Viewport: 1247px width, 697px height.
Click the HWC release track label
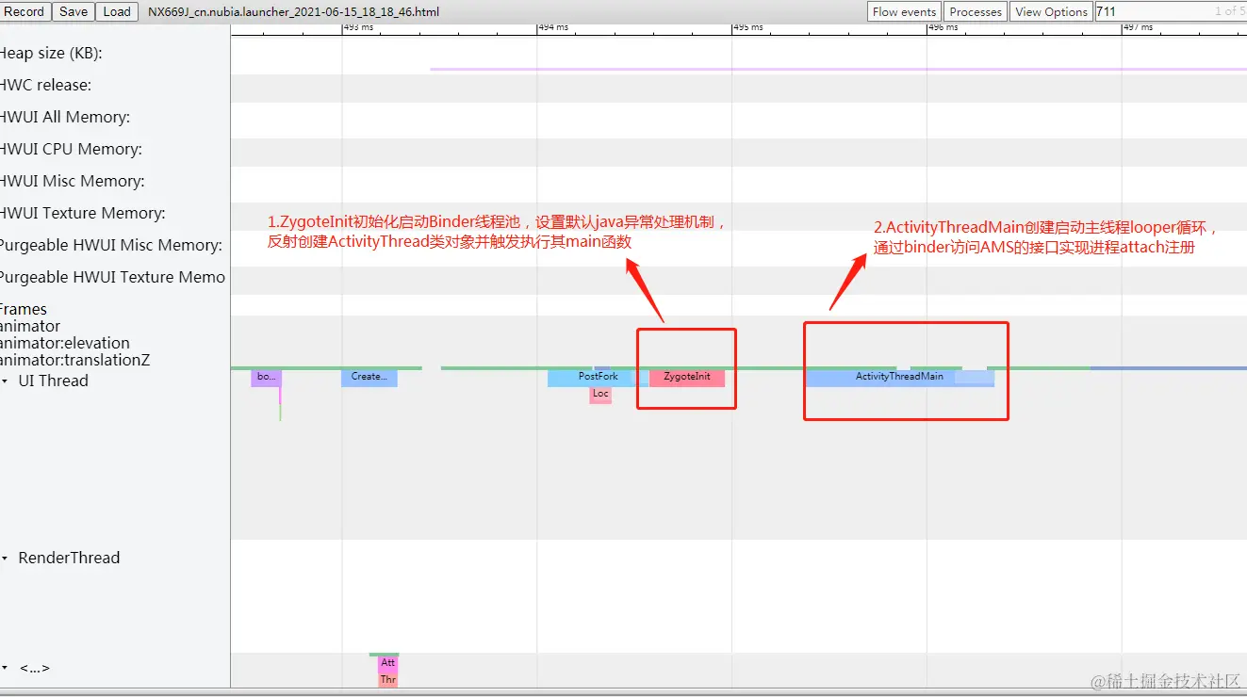click(45, 86)
